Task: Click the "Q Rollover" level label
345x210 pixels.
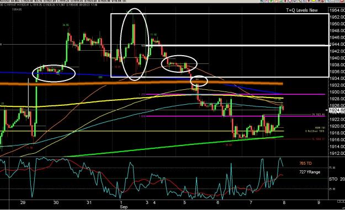Action: tap(315, 131)
